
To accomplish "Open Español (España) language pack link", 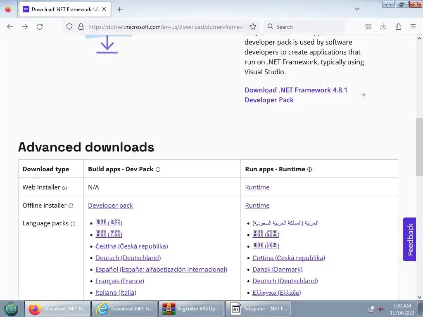I will click(162, 269).
